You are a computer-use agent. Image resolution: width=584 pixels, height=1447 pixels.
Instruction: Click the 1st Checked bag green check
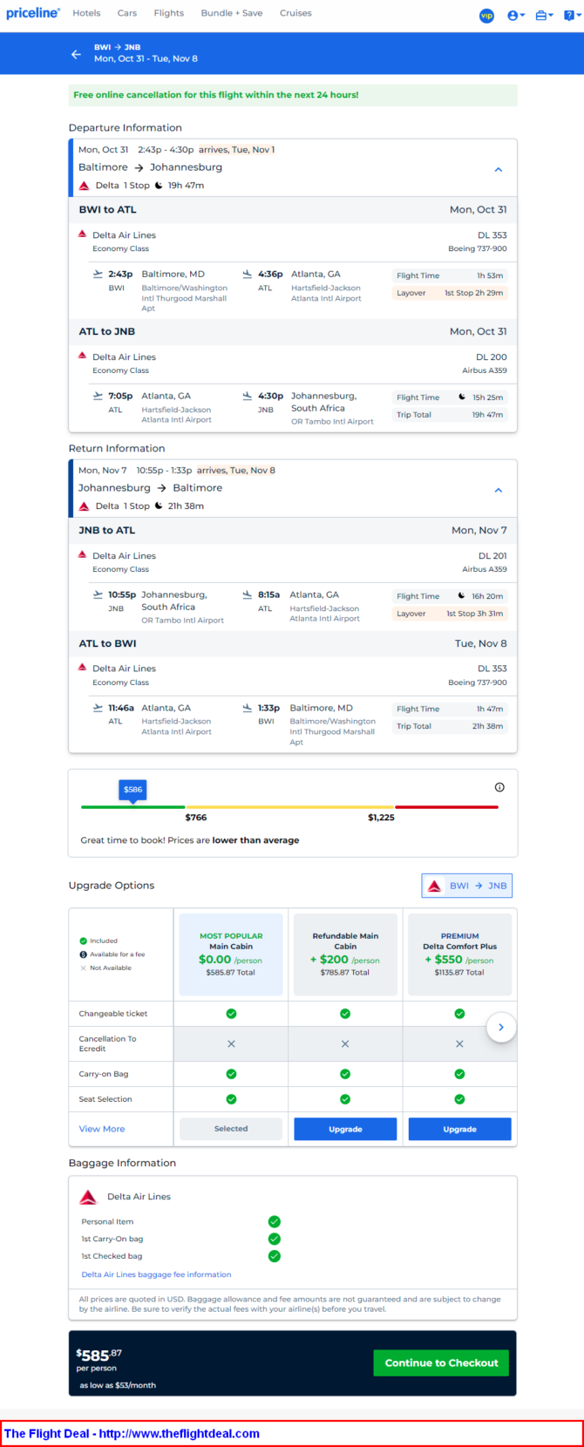click(275, 1256)
